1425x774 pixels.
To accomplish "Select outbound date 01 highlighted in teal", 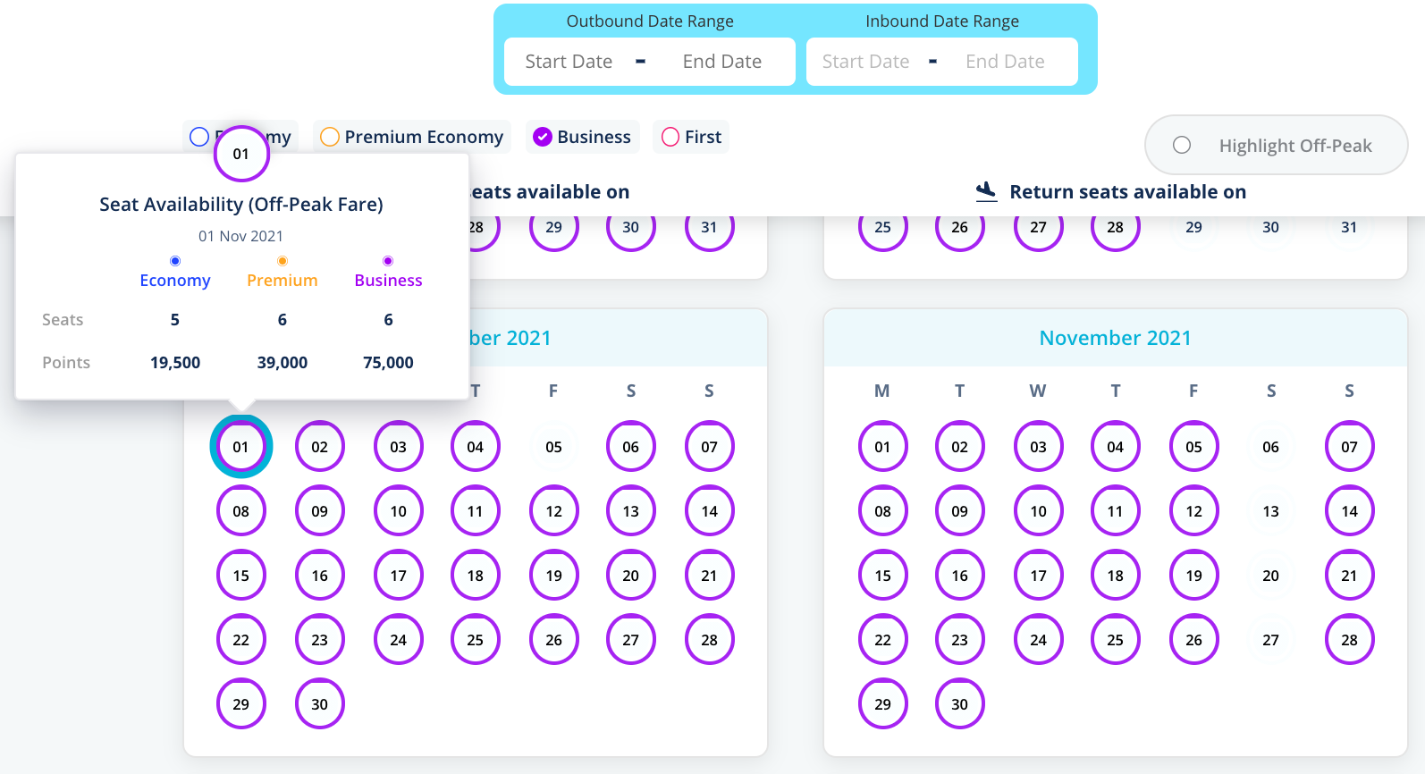I will pyautogui.click(x=241, y=447).
